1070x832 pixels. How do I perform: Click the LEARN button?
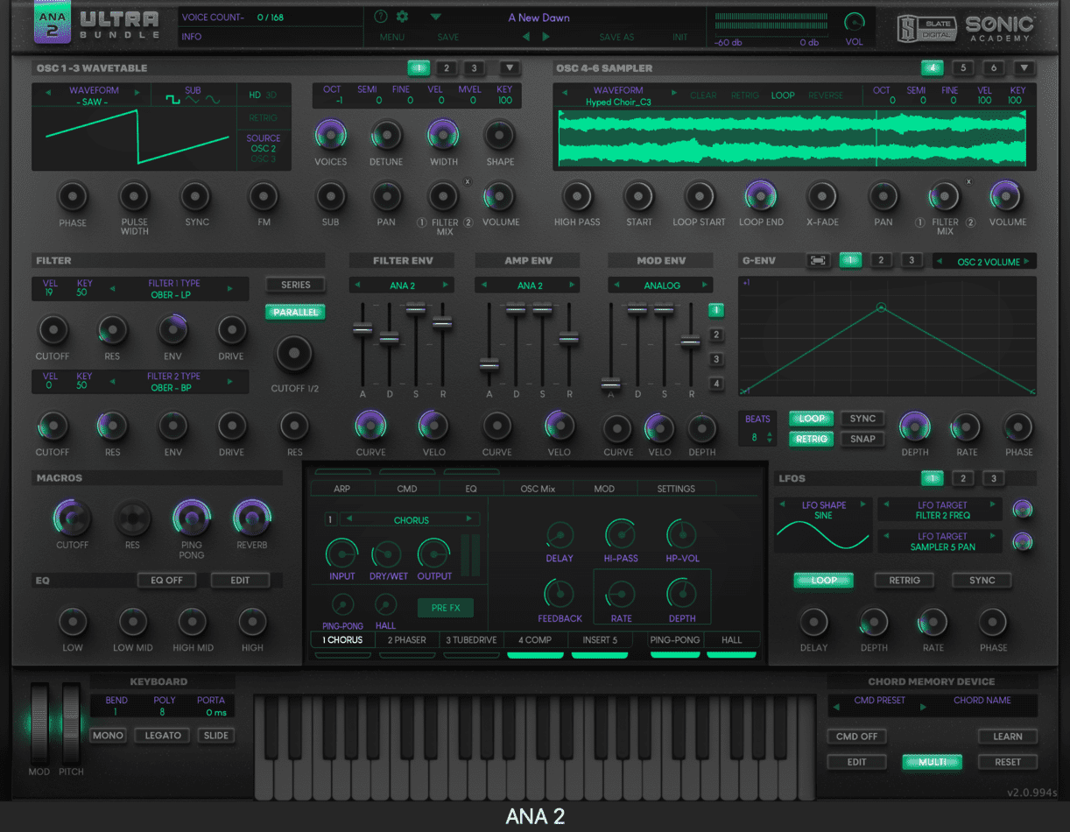coord(1008,737)
